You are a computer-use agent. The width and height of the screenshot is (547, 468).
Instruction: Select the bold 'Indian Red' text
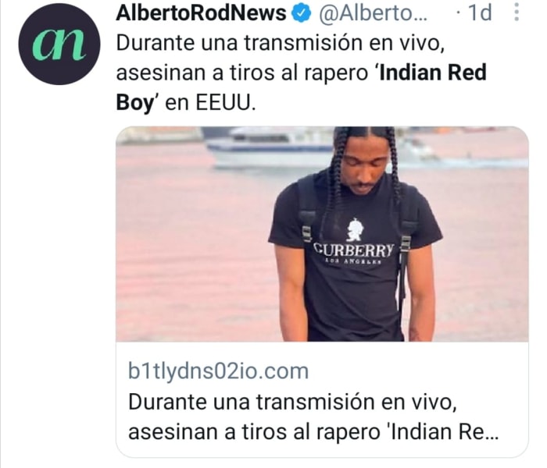tap(433, 73)
